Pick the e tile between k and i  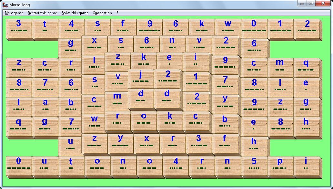click(170, 61)
